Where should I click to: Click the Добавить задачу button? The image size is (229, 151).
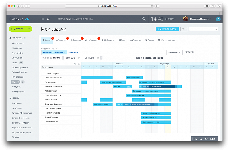click(167, 29)
